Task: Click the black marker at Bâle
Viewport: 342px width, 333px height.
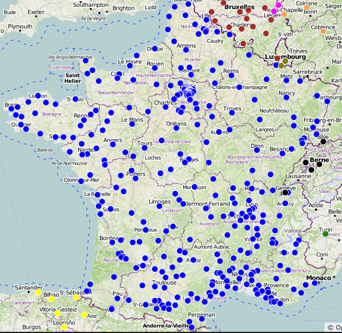Action: coord(323,142)
